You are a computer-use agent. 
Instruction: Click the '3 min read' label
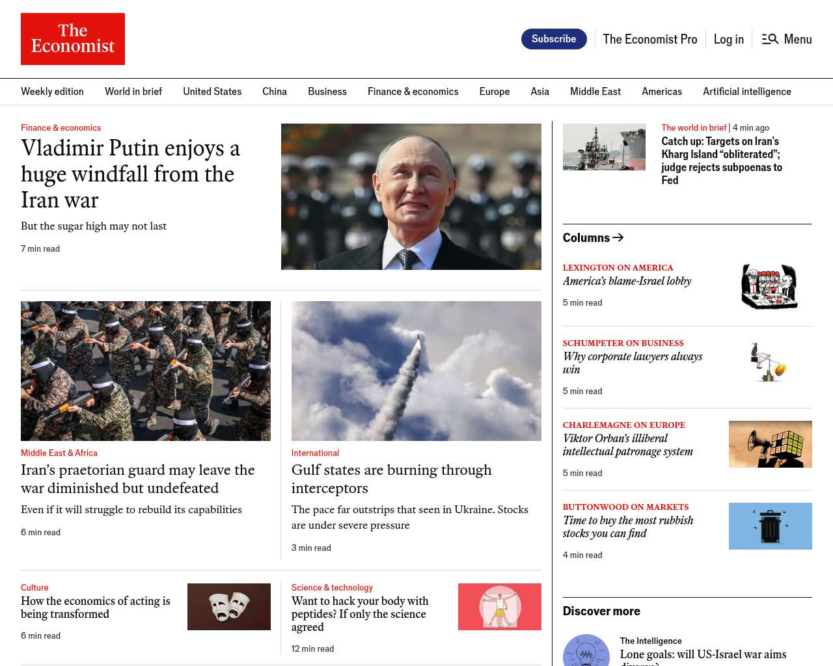point(311,548)
